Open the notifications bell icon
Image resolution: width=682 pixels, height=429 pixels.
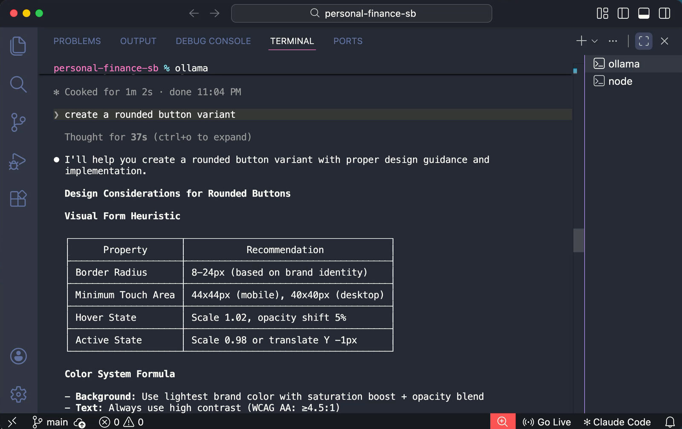(670, 422)
